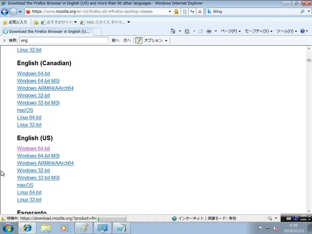
Task: Close the find bar with X
Action: 4,41
